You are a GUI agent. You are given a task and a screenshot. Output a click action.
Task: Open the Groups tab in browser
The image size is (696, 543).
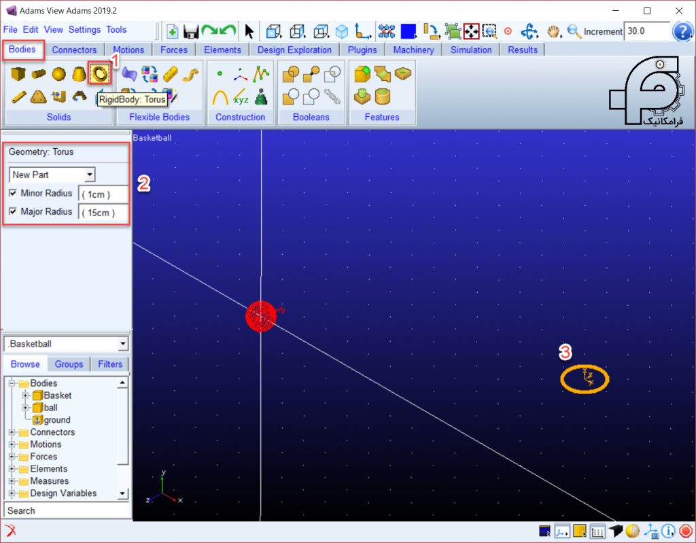pyautogui.click(x=69, y=364)
